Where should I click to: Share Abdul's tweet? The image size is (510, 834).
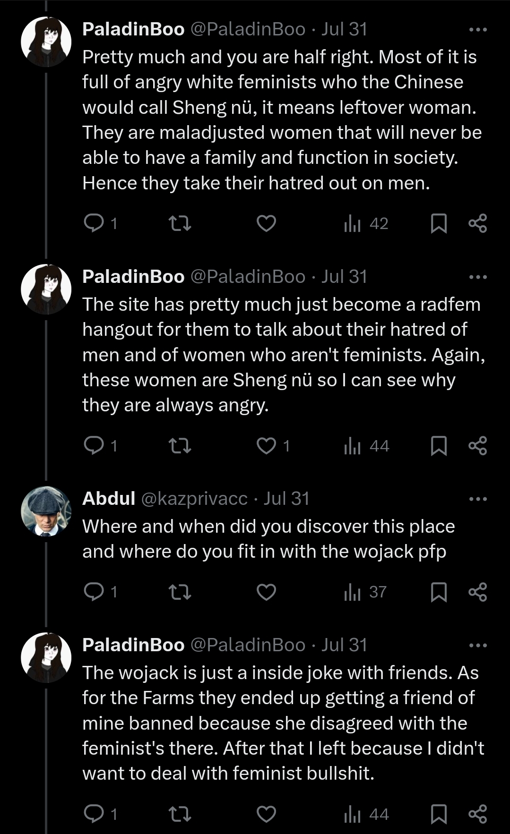point(477,591)
